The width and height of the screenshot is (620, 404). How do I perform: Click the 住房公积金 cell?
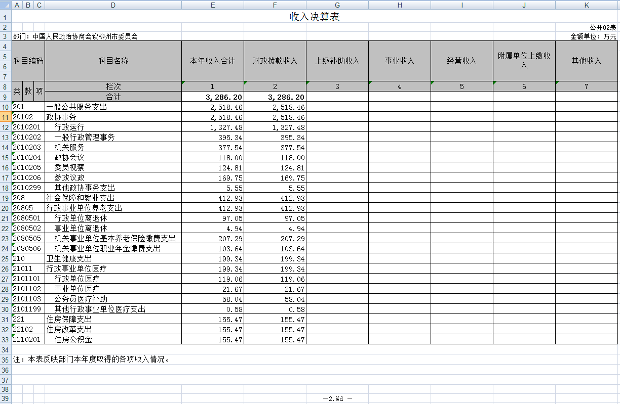point(113,339)
